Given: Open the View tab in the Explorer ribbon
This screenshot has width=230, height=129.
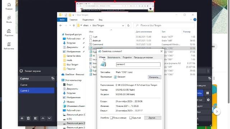Looking at the screenshot, I should coord(101,20).
